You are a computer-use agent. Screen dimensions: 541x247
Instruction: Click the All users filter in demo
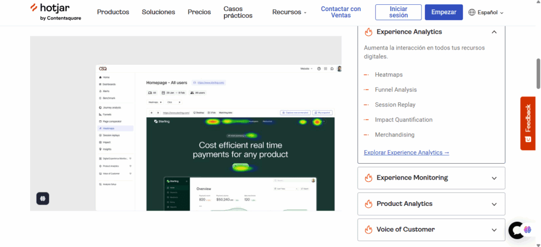point(198,93)
